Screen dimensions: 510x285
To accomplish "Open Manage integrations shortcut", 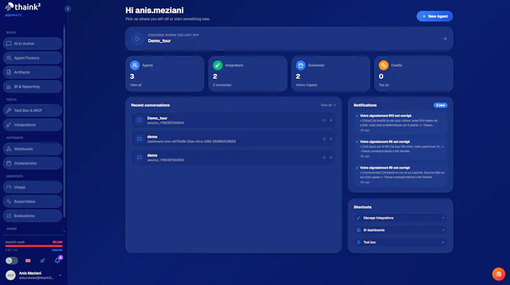I will tap(400, 218).
